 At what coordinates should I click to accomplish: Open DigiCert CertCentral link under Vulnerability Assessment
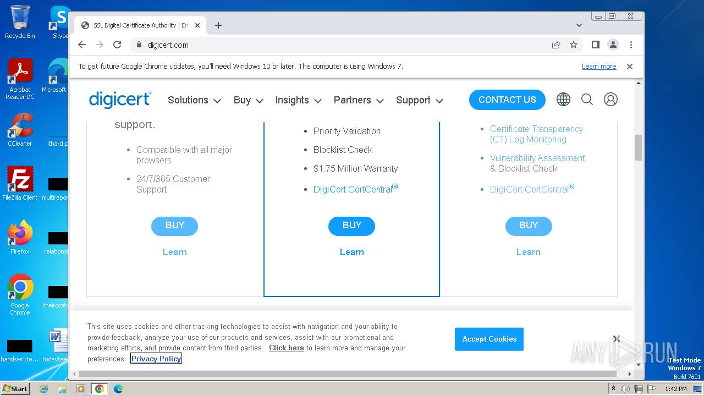click(532, 189)
